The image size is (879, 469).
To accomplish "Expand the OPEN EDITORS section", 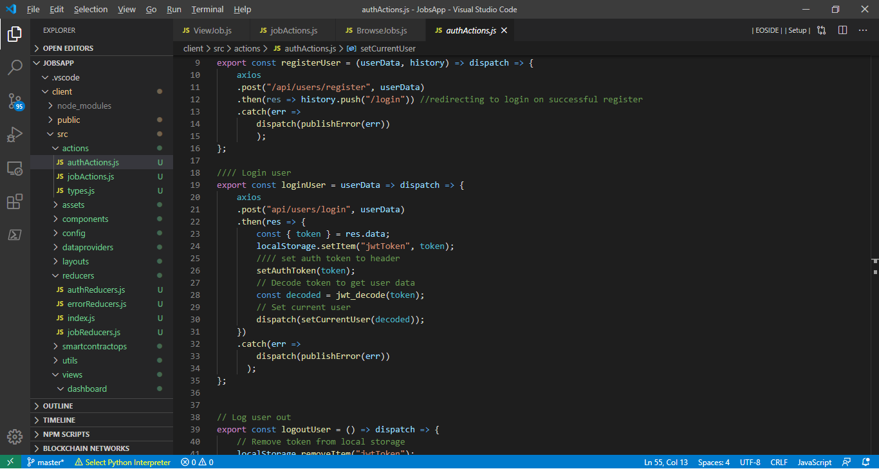I will [68, 48].
